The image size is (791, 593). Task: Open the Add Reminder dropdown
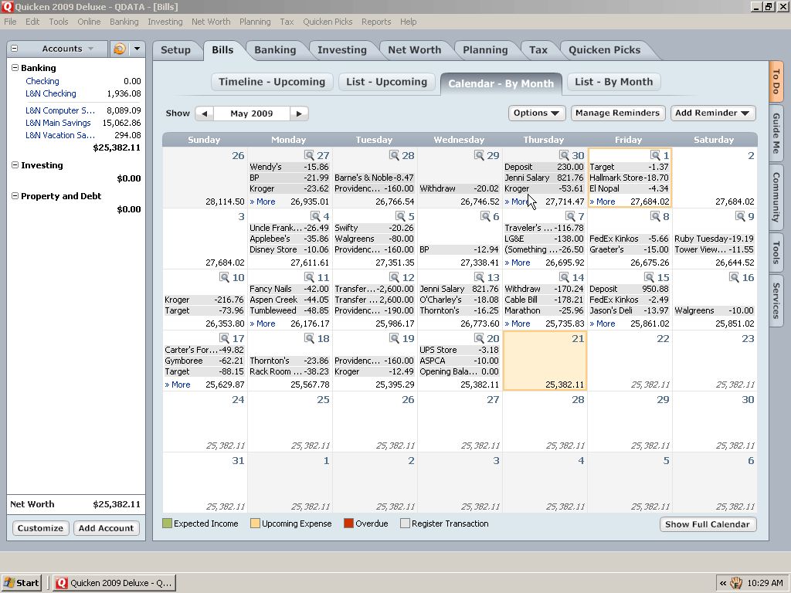[712, 113]
